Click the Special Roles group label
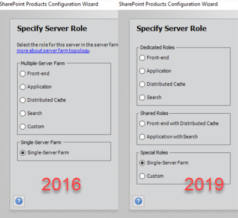238x218 pixels. 154,152
